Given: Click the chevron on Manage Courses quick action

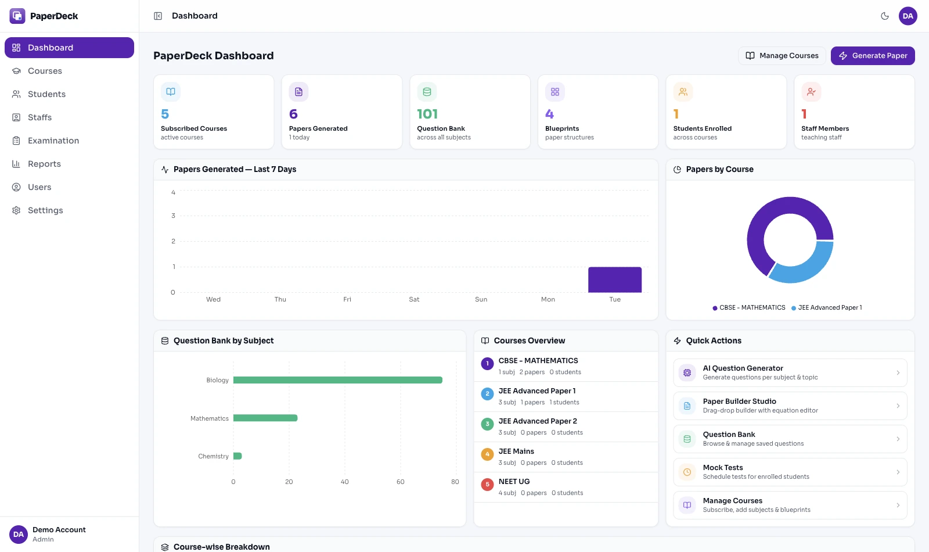Looking at the screenshot, I should click(x=898, y=506).
